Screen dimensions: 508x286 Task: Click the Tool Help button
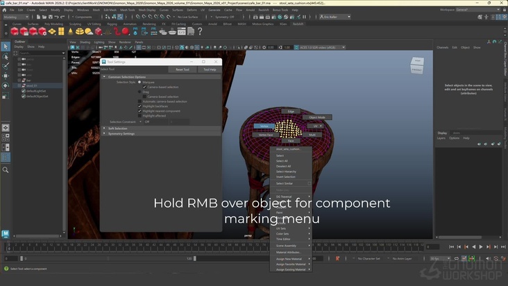pyautogui.click(x=209, y=69)
